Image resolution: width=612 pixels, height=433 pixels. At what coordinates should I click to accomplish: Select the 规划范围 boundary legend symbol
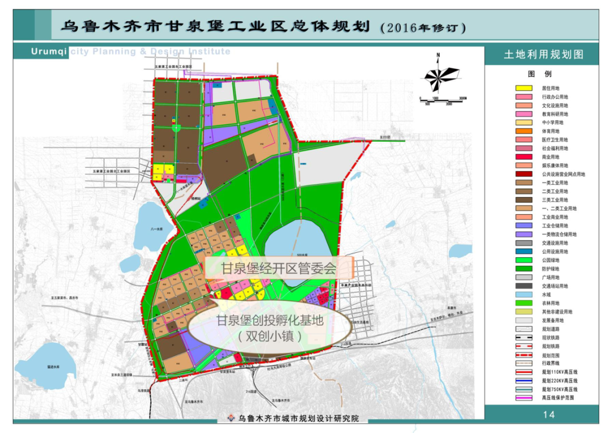click(524, 355)
